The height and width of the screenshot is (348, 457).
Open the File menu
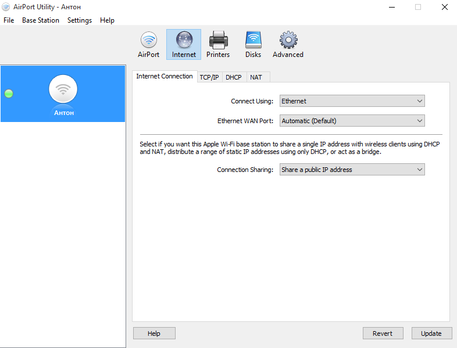point(9,20)
